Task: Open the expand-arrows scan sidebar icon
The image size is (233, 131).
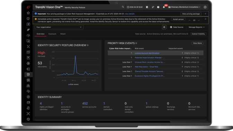Action: click(x=28, y=113)
